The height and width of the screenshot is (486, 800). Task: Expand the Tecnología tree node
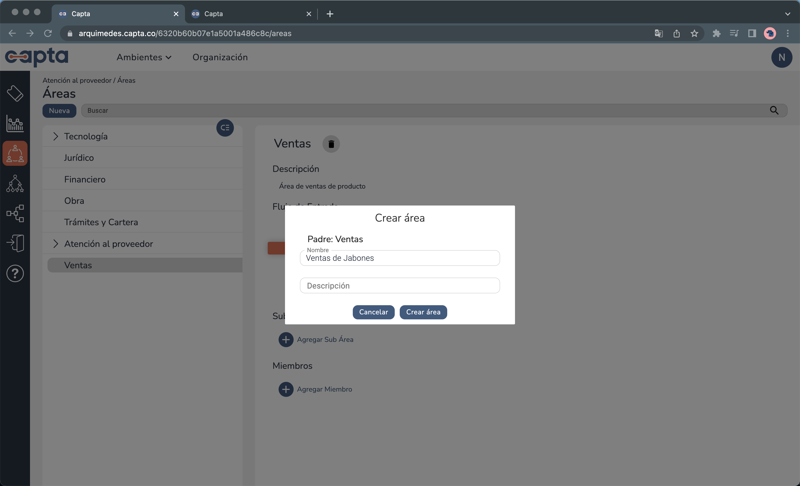(x=56, y=136)
